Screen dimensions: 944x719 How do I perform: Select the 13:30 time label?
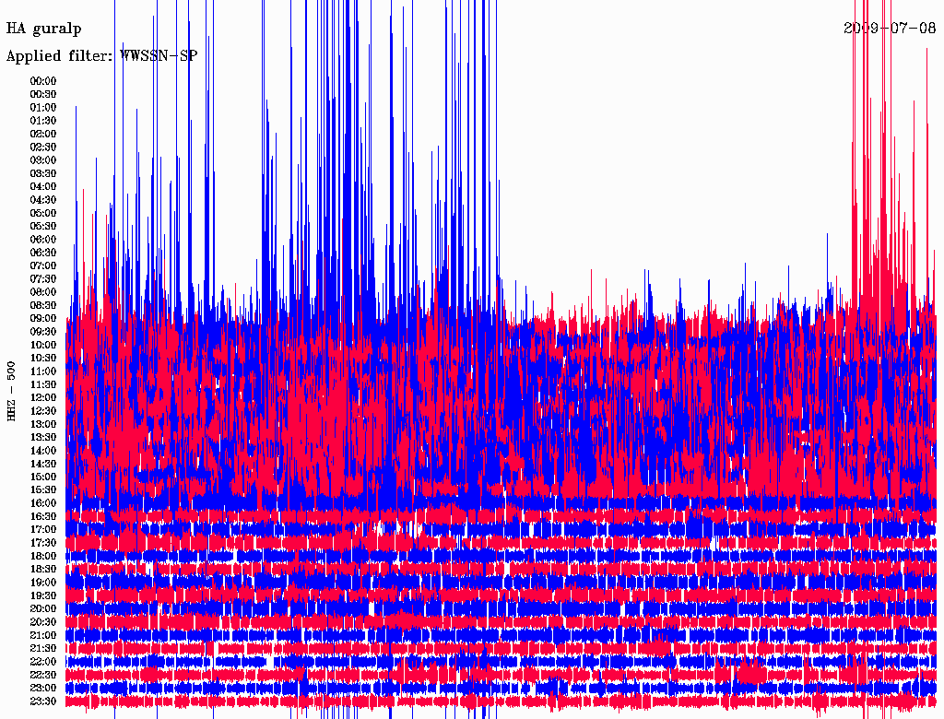pyautogui.click(x=43, y=437)
